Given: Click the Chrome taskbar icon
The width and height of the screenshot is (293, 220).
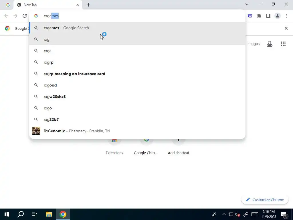Looking at the screenshot, I should pos(63,214).
